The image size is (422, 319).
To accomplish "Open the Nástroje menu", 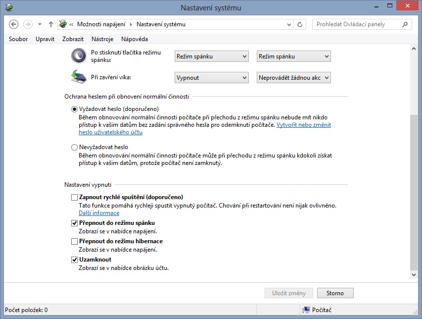I will pyautogui.click(x=102, y=39).
